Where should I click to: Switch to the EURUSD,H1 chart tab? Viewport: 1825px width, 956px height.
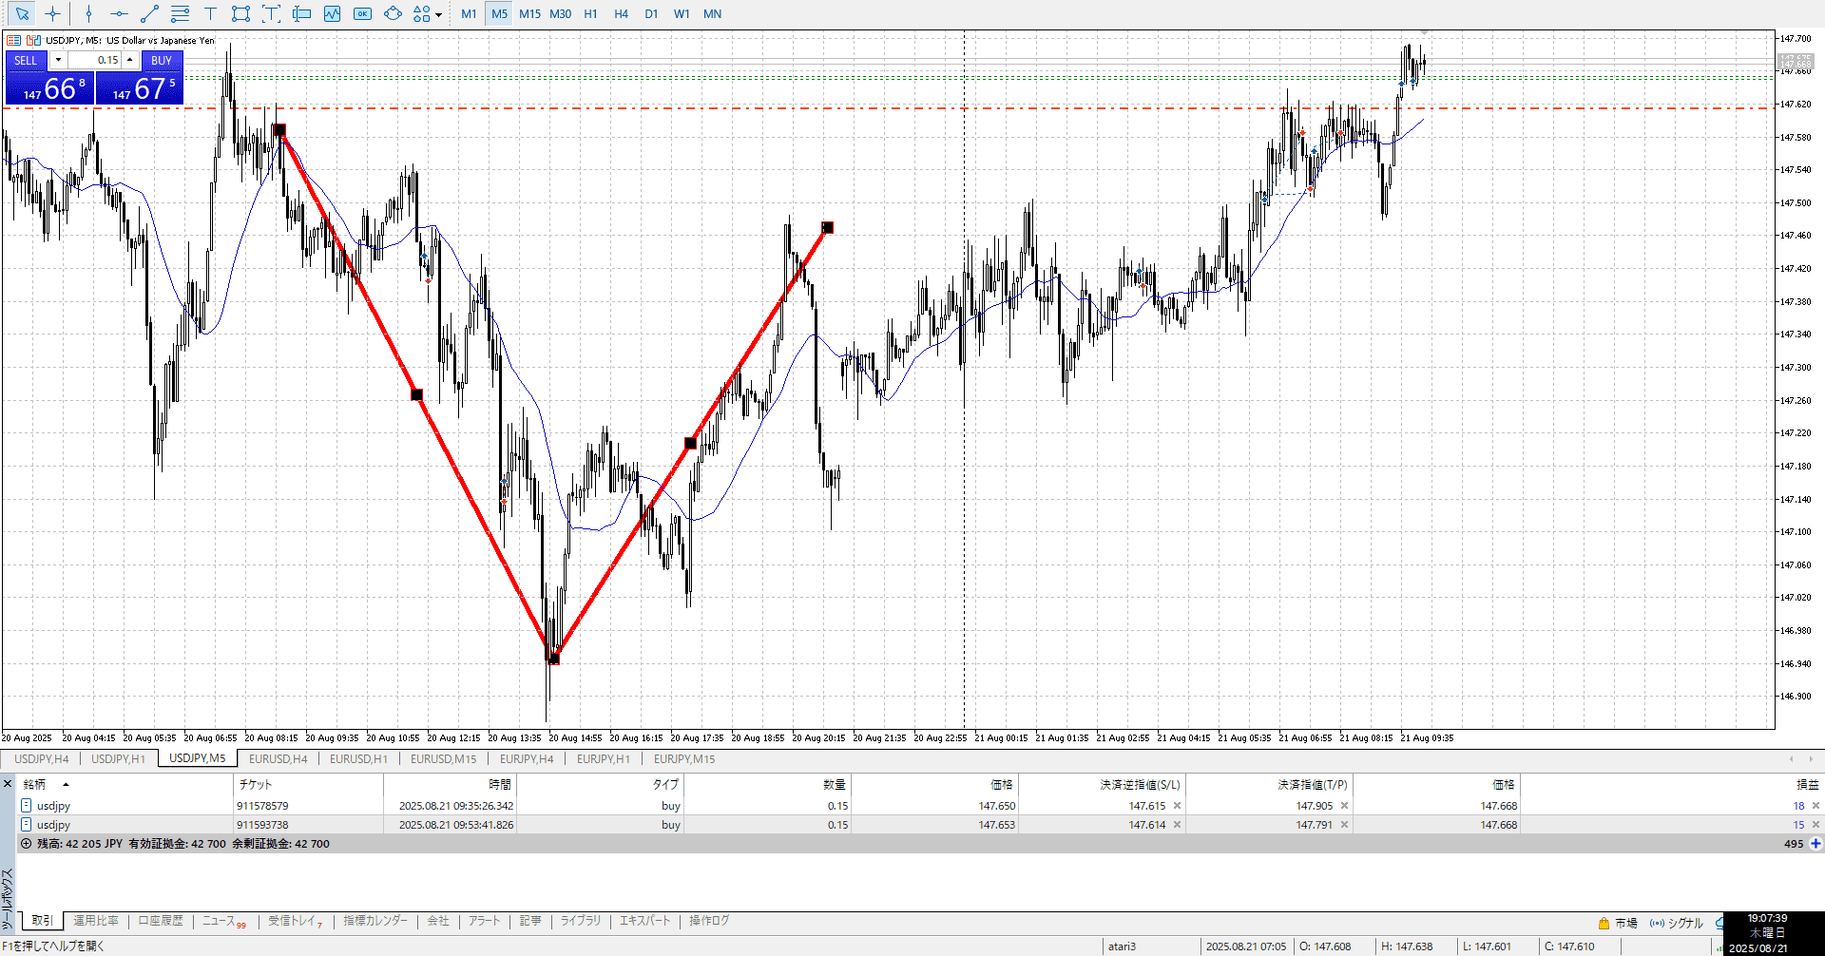pyautogui.click(x=358, y=759)
